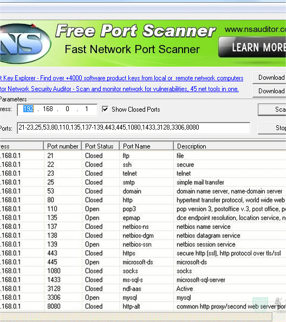Select port number 445 cell
Viewport: 286px width, 322px height.
53,262
